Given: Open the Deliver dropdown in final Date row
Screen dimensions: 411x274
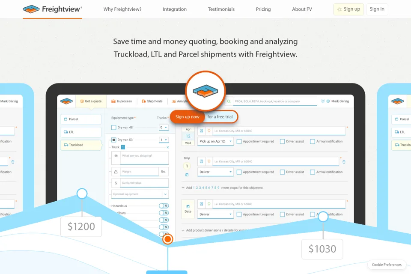Looking at the screenshot, I should [215, 214].
